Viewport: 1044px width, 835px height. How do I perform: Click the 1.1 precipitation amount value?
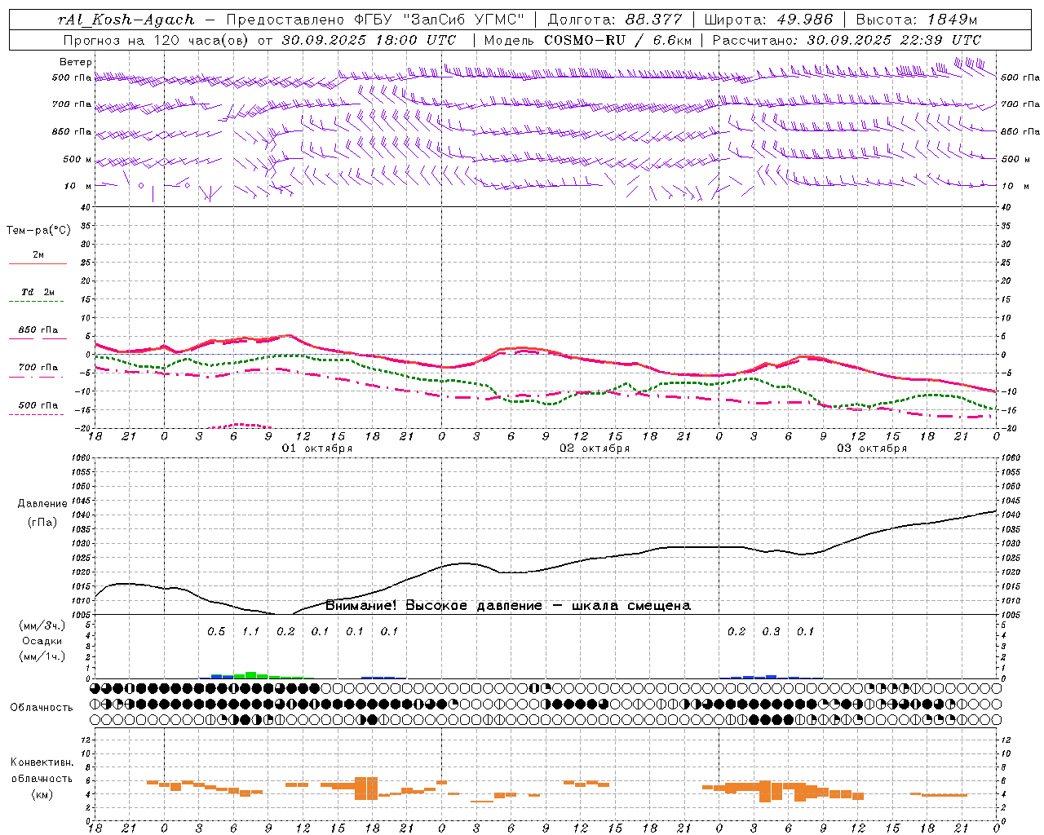(250, 632)
